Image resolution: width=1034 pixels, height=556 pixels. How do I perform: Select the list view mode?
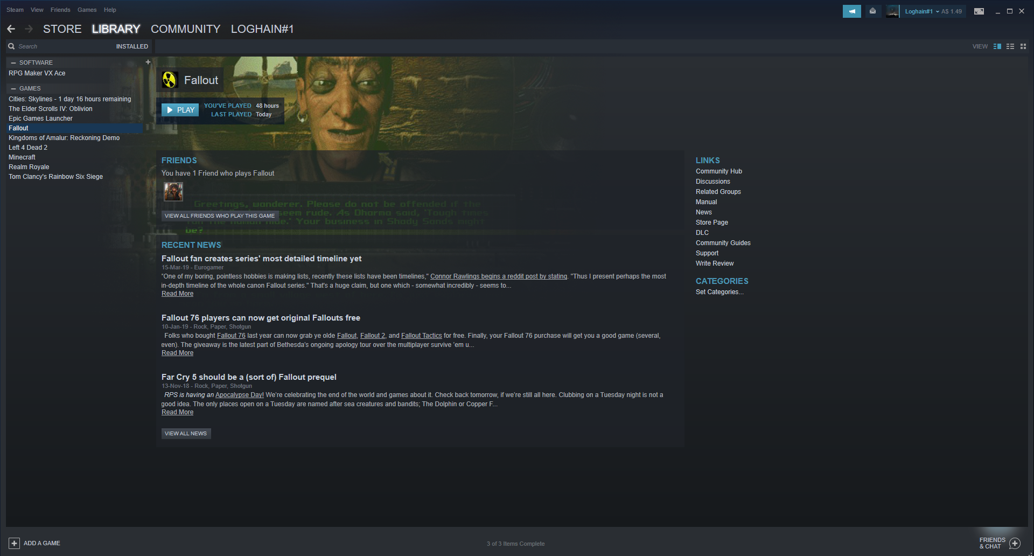point(1010,46)
